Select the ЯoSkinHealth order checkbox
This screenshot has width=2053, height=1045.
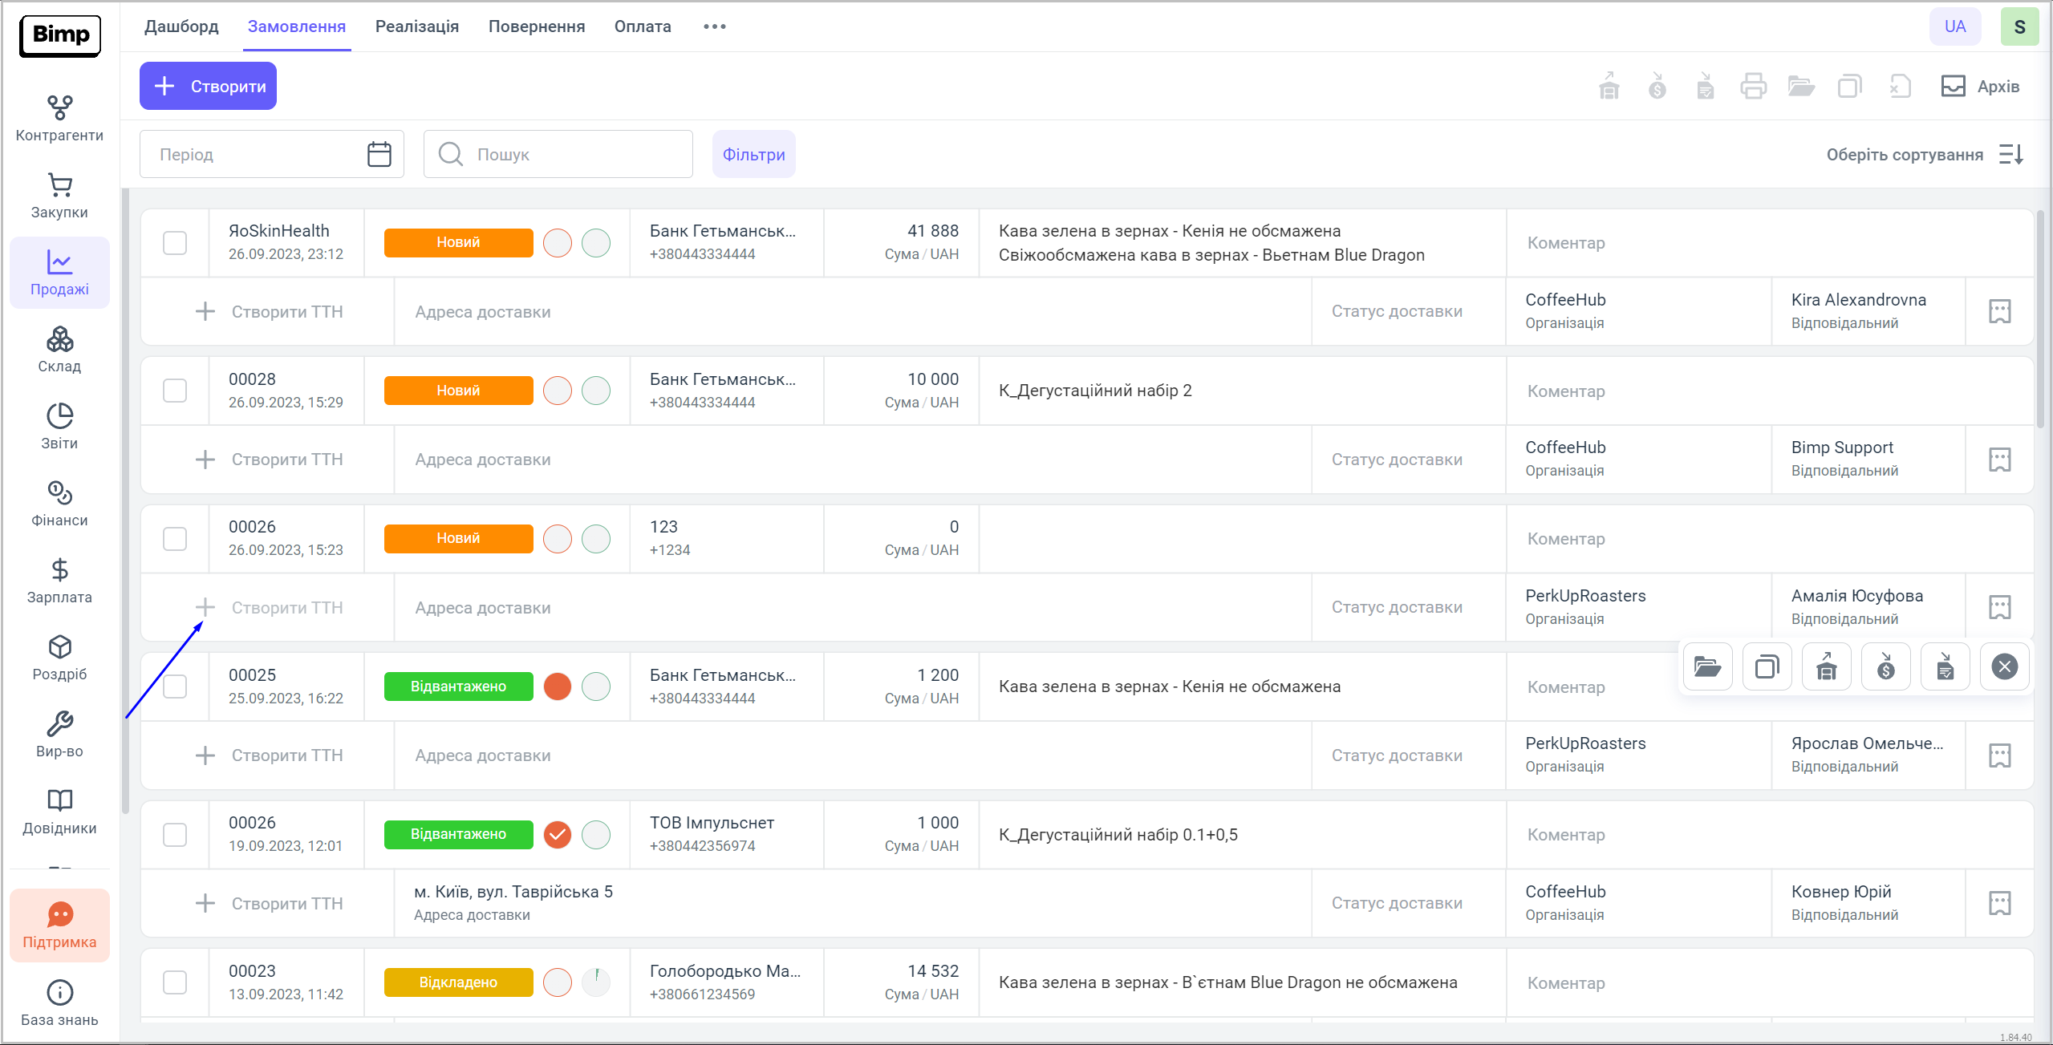(x=175, y=243)
